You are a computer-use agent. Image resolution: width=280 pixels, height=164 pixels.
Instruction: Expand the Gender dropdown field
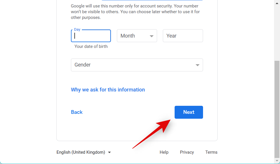tap(137, 65)
